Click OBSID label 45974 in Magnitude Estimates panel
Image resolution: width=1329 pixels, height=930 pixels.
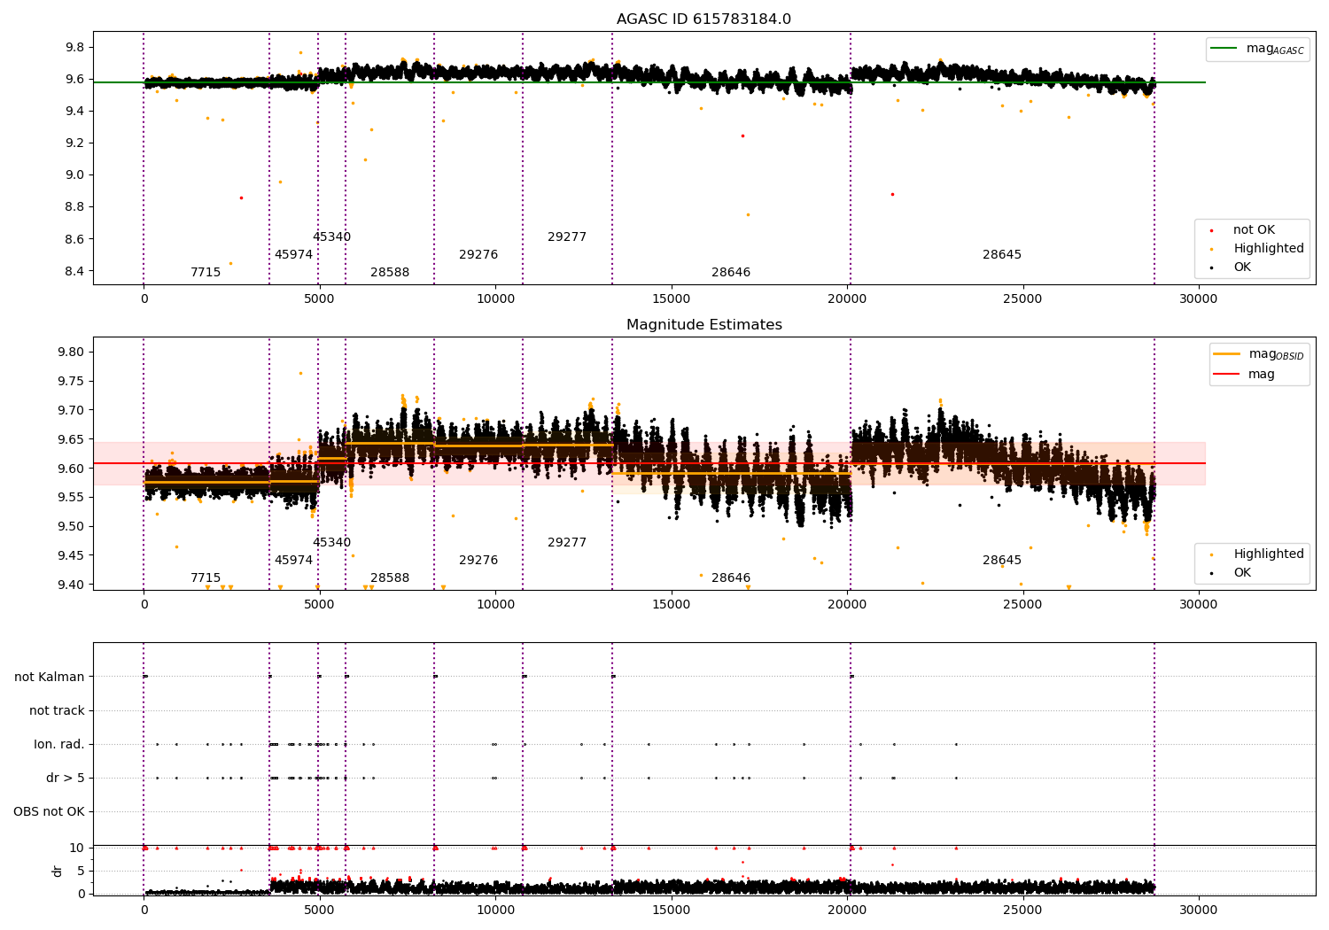293,561
